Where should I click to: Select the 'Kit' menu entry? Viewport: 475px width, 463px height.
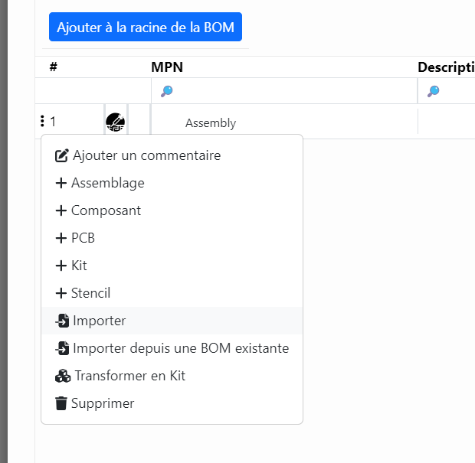79,266
